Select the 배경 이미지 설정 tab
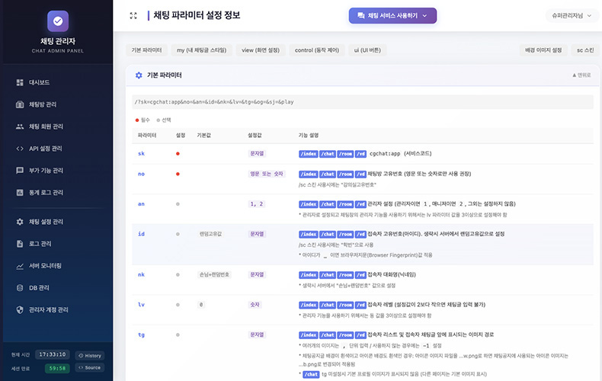This screenshot has width=602, height=381. (x=543, y=50)
